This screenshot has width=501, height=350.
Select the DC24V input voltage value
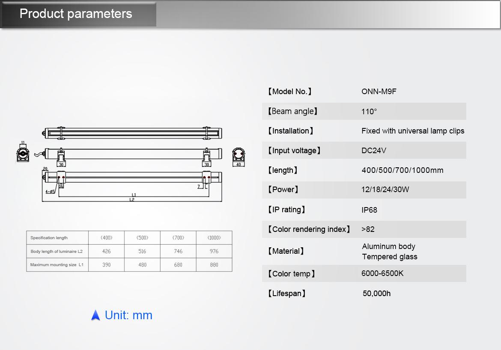(x=374, y=151)
